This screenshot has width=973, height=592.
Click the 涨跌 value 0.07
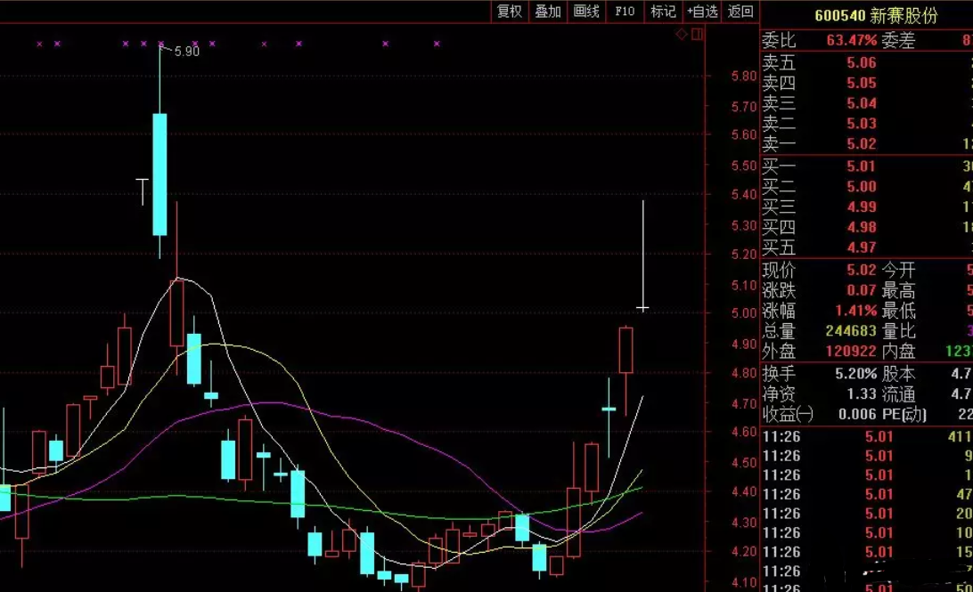[862, 290]
